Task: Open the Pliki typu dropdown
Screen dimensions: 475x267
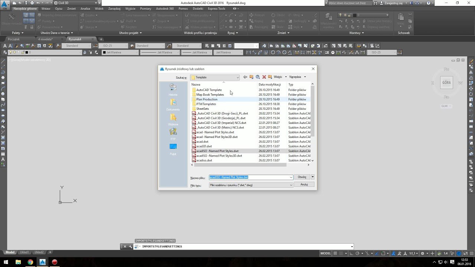Action: click(291, 185)
